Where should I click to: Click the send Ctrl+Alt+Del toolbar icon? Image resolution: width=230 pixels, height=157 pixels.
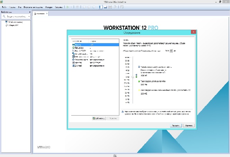77,7
